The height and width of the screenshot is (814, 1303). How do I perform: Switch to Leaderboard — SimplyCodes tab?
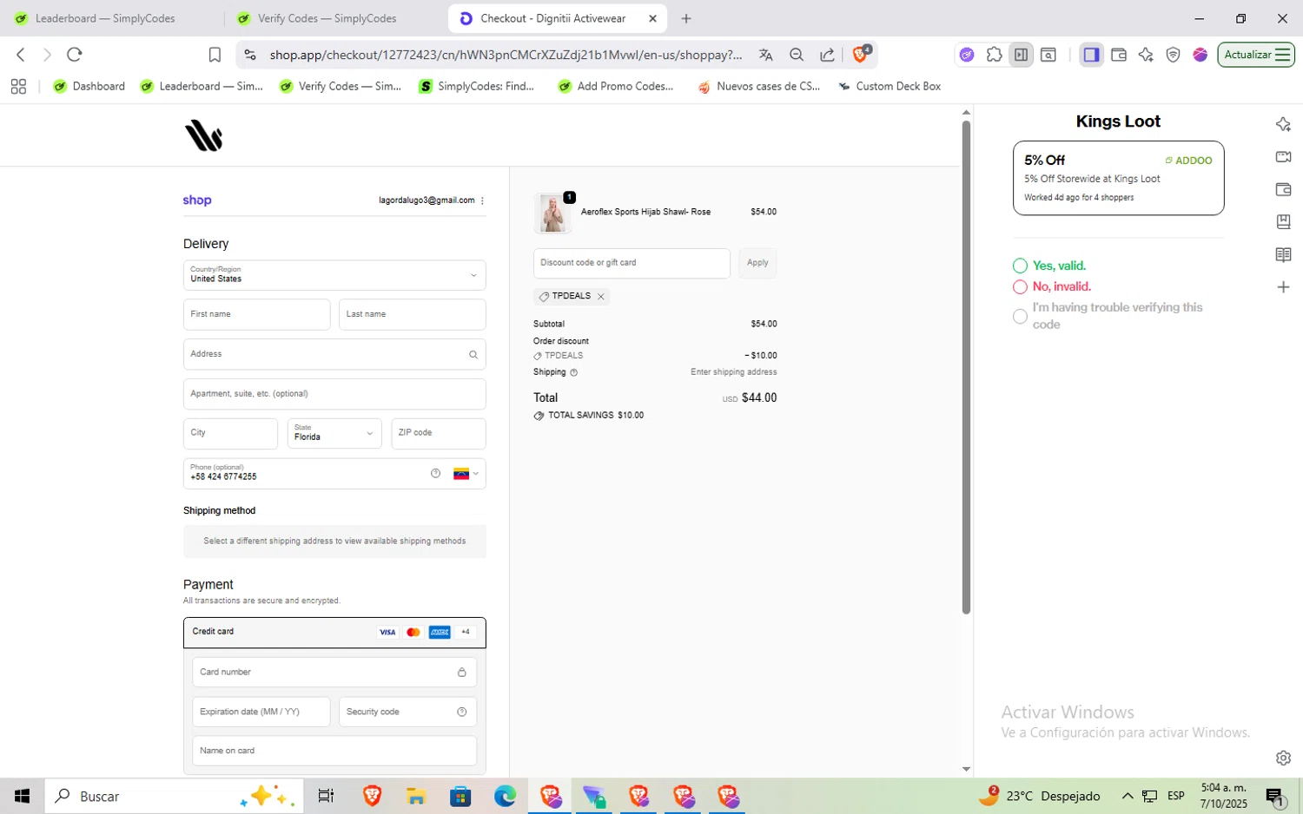point(105,18)
